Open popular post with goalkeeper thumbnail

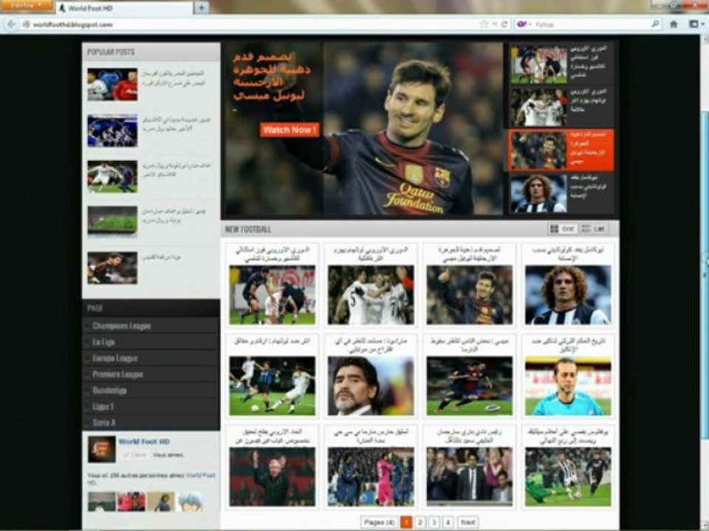pos(112,268)
